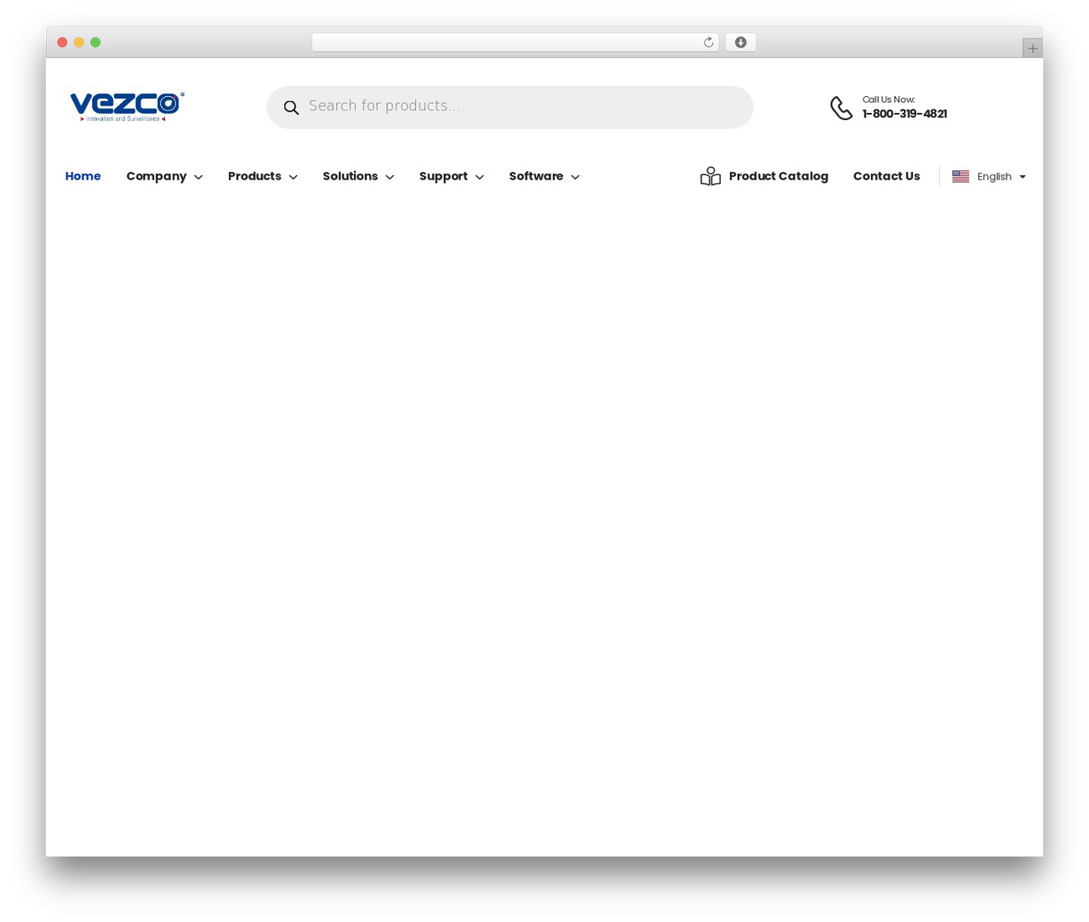Click the browser reload icon
The image size is (1089, 922).
708,43
